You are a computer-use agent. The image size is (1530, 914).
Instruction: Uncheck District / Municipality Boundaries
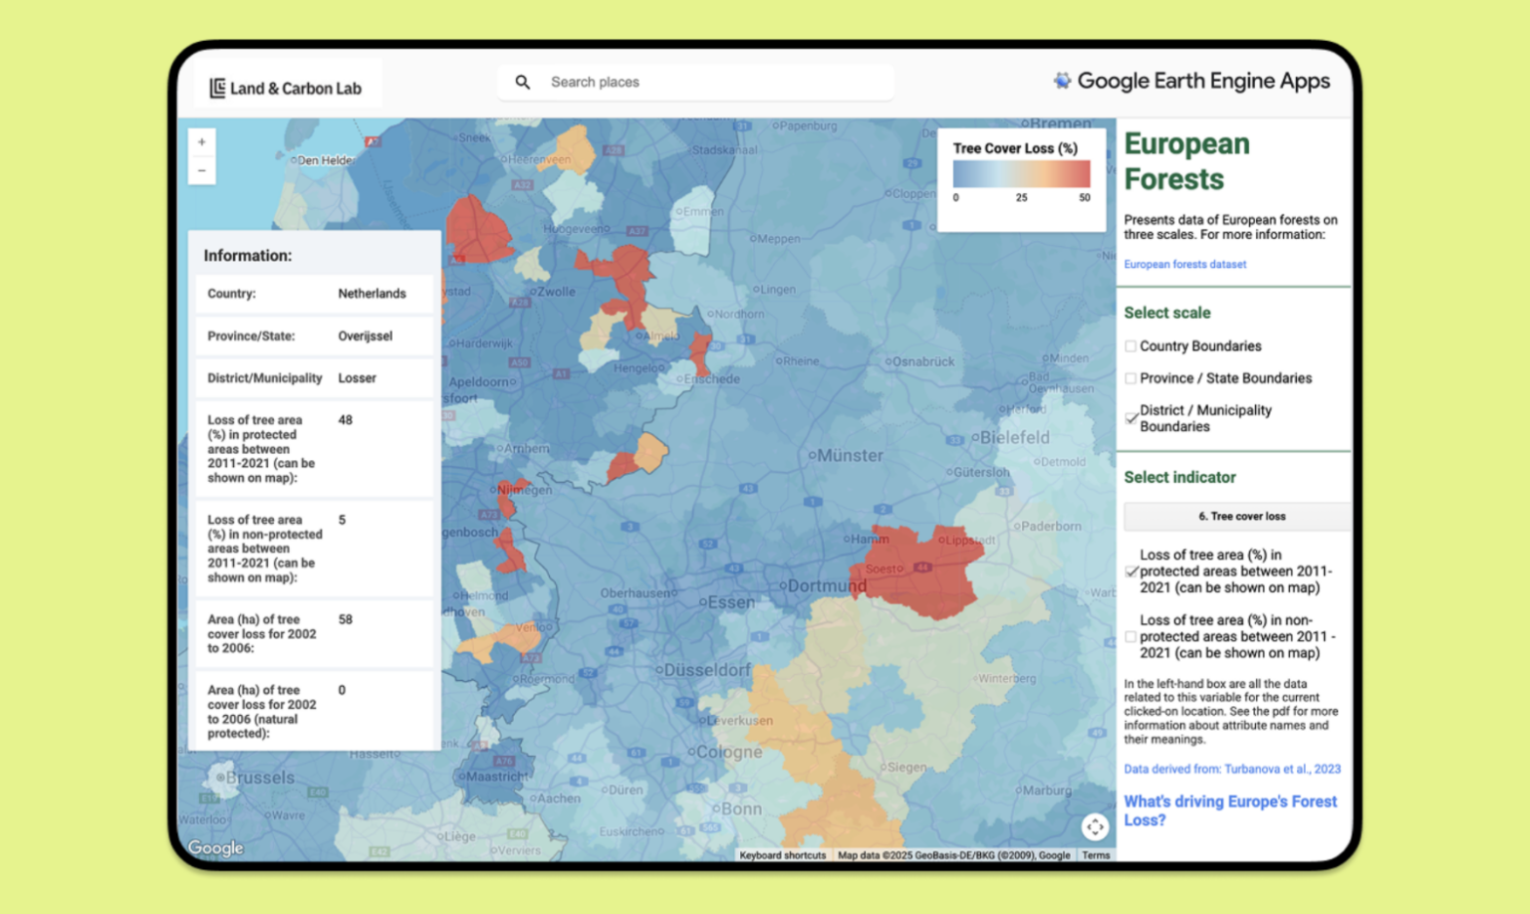[1132, 418]
